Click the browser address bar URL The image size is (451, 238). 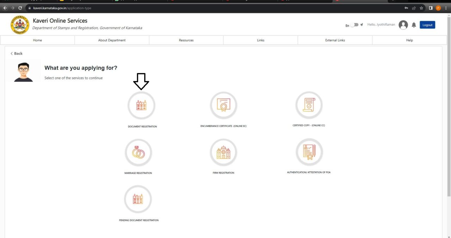coord(62,8)
